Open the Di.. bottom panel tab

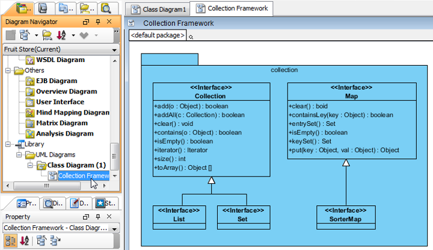53,204
